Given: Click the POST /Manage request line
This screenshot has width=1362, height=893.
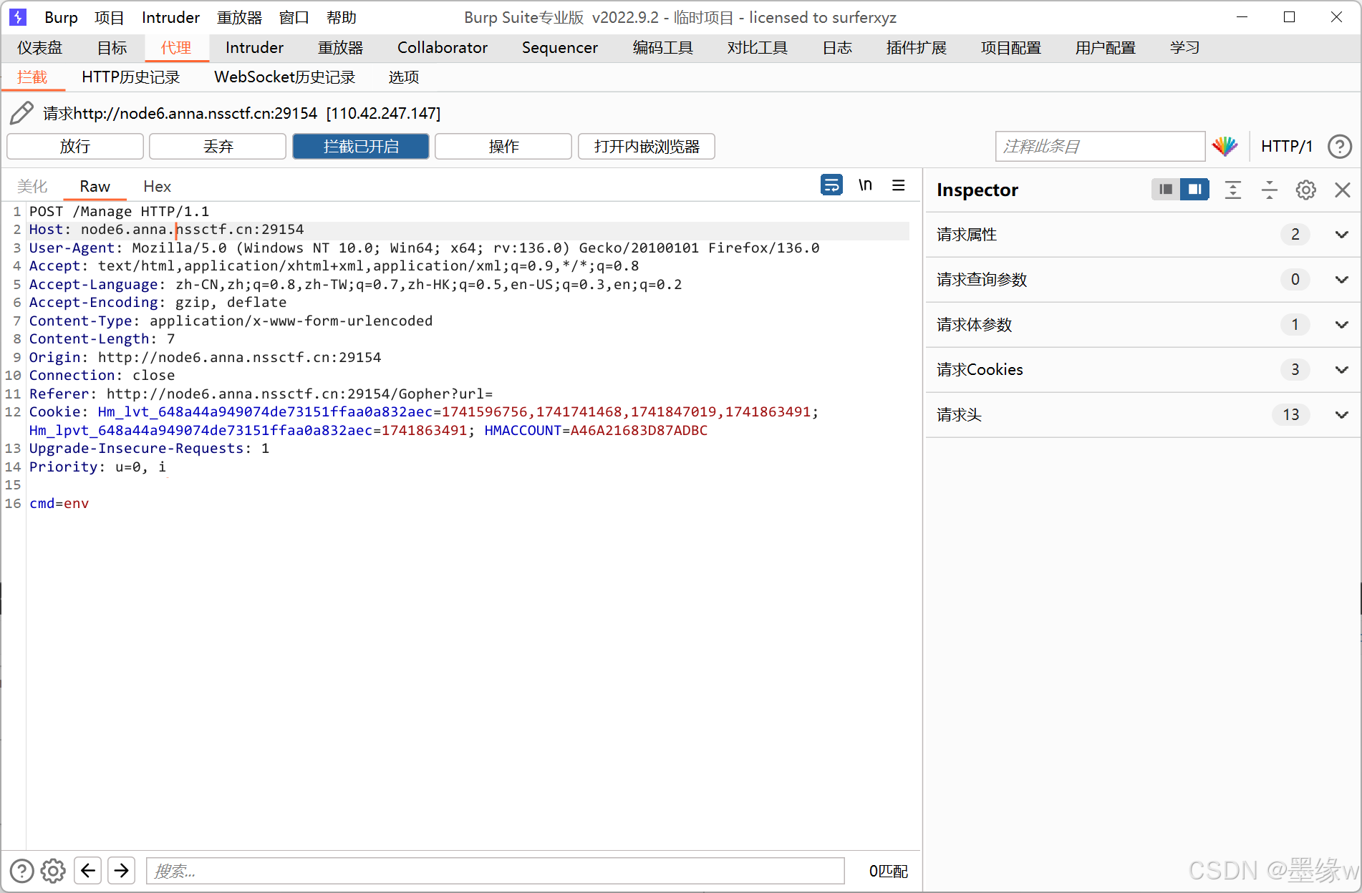Looking at the screenshot, I should point(119,211).
